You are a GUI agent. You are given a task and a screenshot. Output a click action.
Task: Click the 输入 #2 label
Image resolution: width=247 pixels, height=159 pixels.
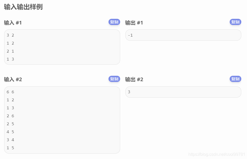click(x=13, y=79)
